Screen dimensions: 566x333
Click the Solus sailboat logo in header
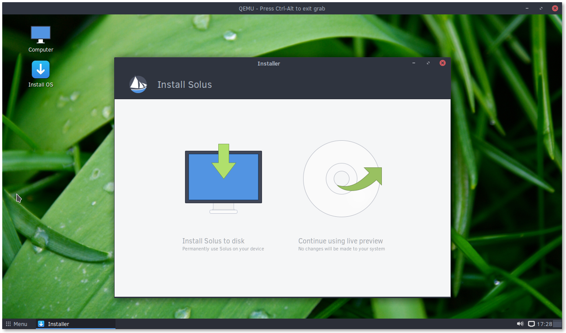[138, 84]
